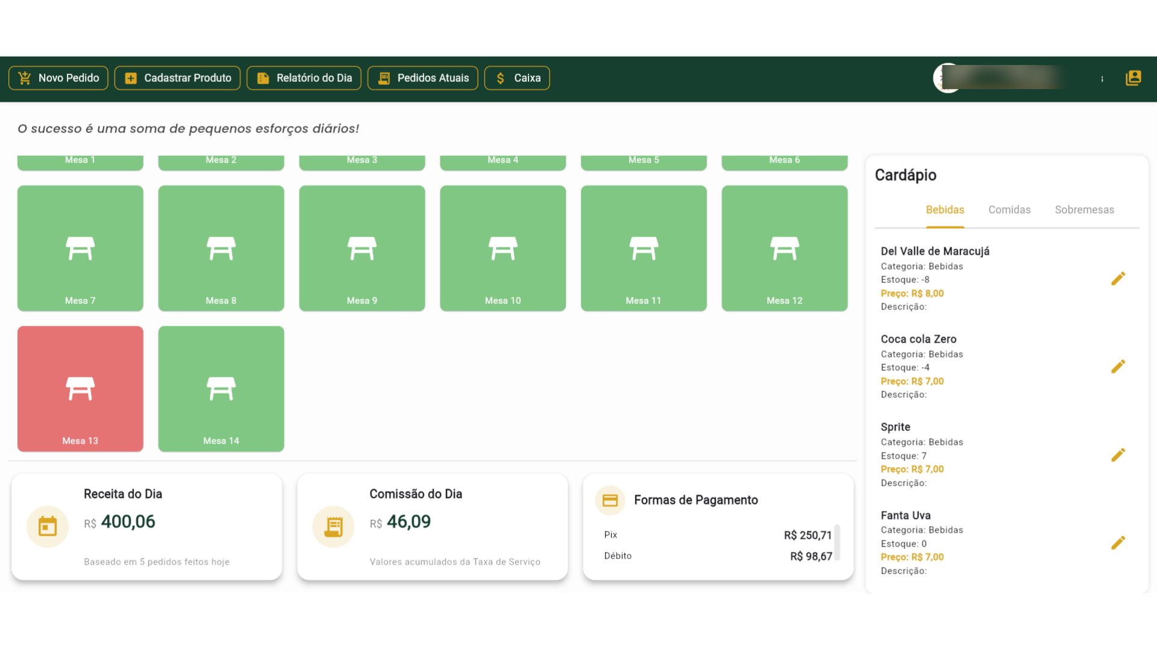Viewport: 1157px width, 650px height.
Task: Open Relatório do Dia report
Action: click(304, 78)
